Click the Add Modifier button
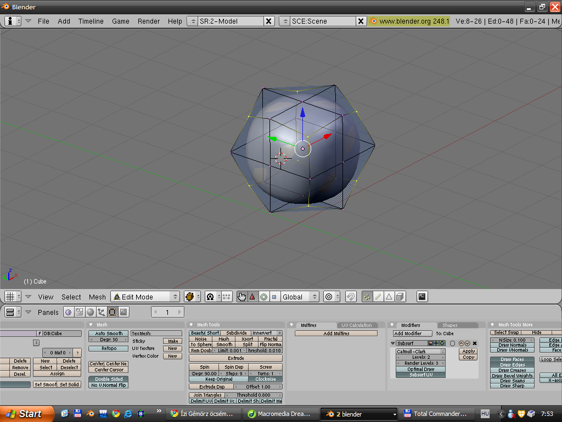 pyautogui.click(x=412, y=334)
